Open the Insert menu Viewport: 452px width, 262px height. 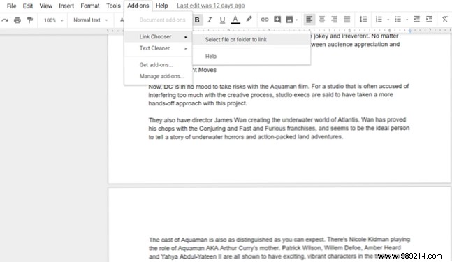tap(66, 6)
